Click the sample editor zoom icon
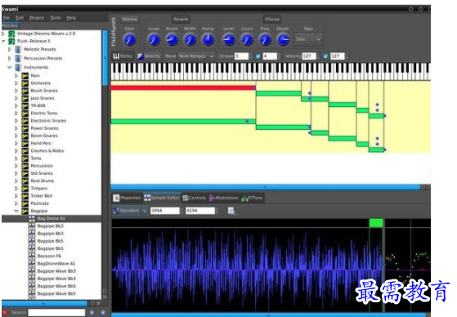Screen dimensions: 457x317 [231, 211]
